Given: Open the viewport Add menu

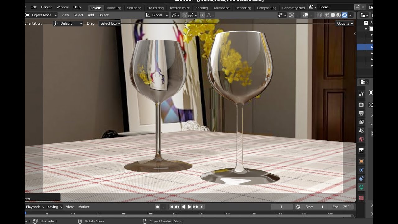Looking at the screenshot, I should (x=91, y=15).
